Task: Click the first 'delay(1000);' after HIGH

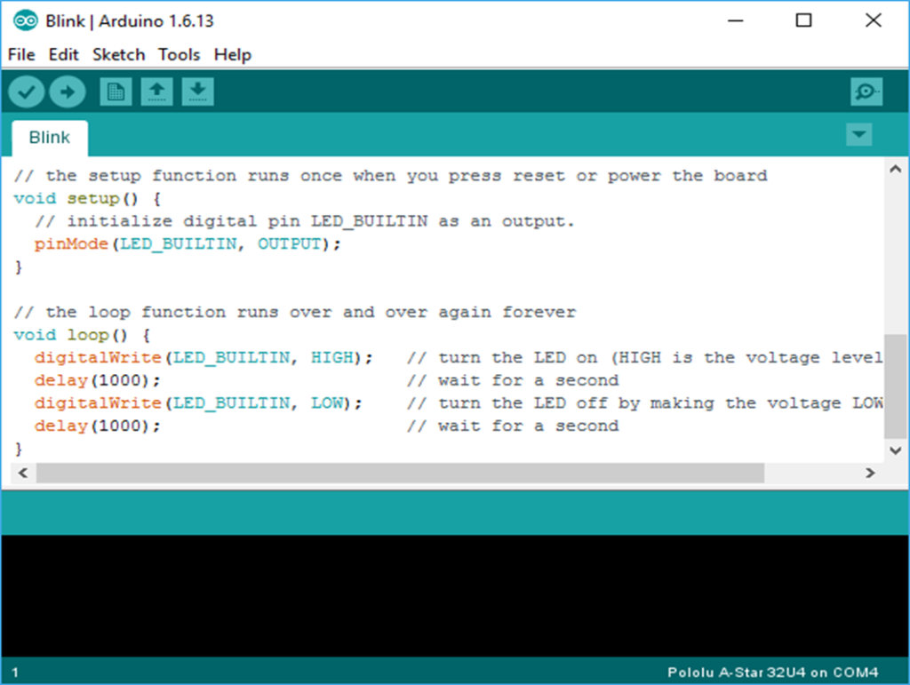Action: (x=97, y=380)
